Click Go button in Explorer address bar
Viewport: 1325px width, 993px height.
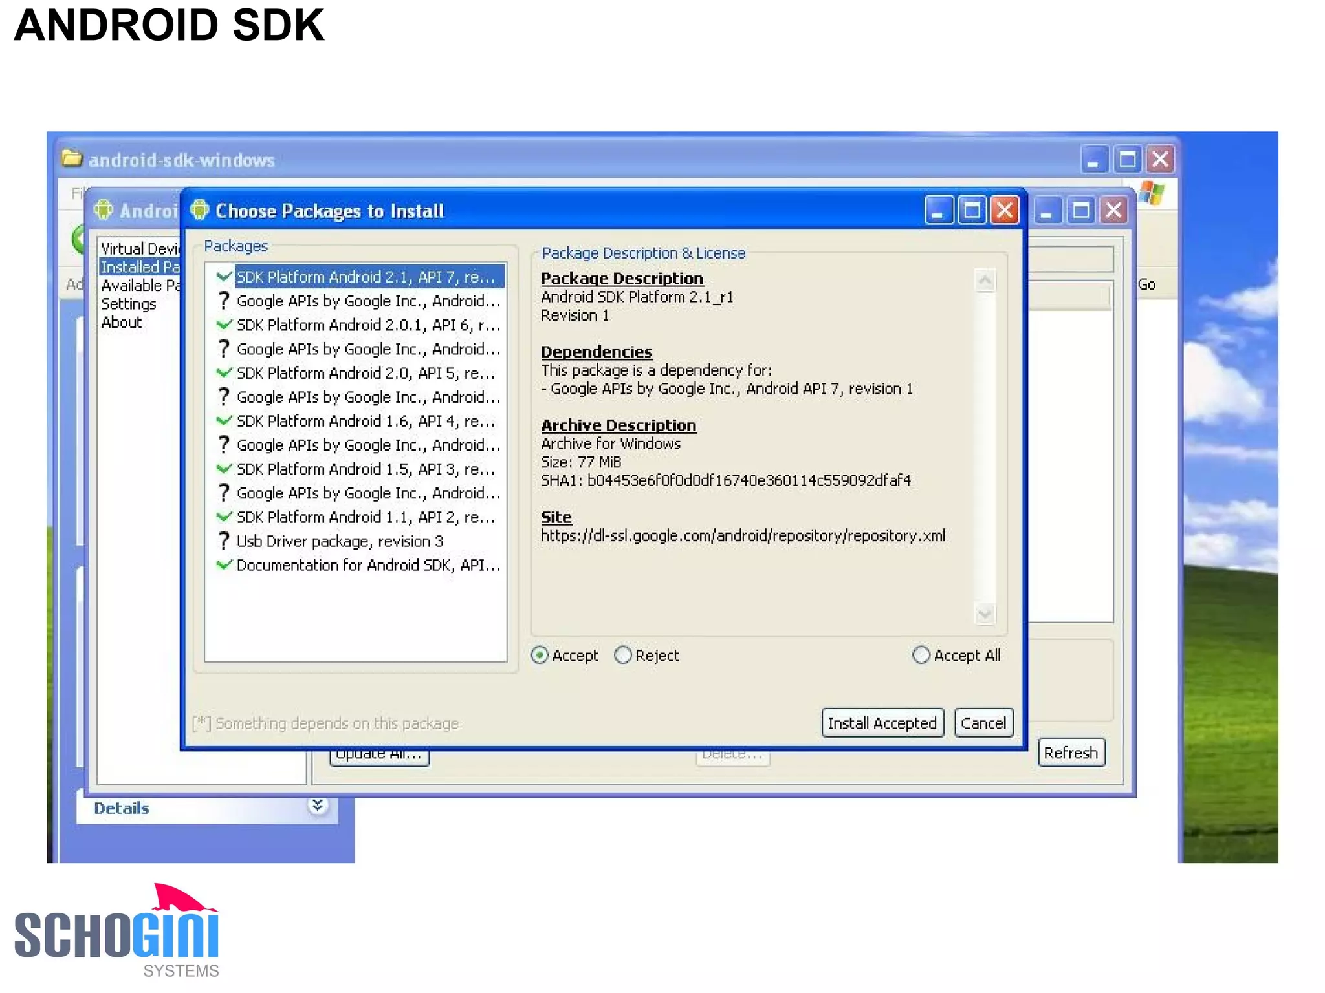point(1147,284)
